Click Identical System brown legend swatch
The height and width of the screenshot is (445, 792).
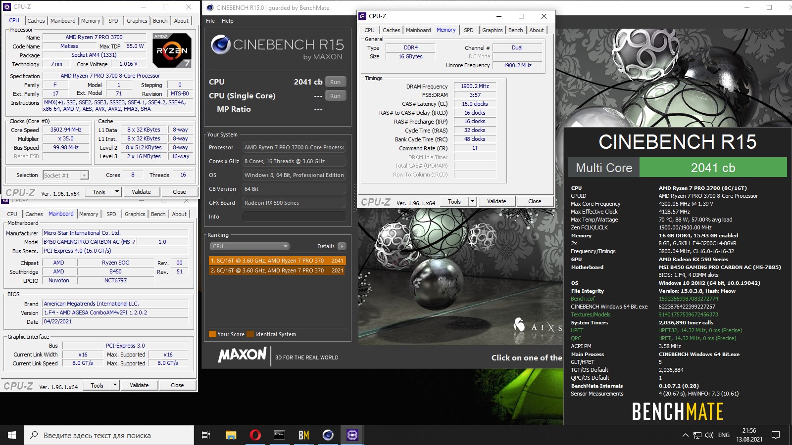pos(250,334)
